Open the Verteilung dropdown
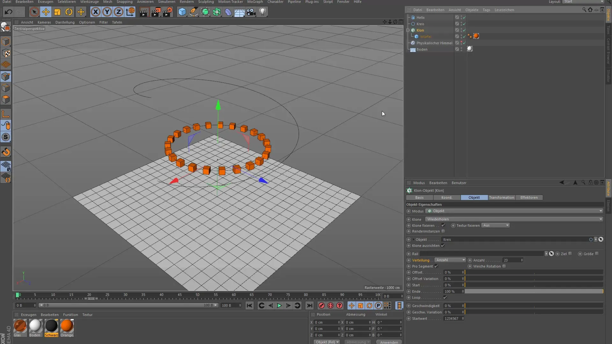Screen dimensions: 612x344 tap(450, 260)
